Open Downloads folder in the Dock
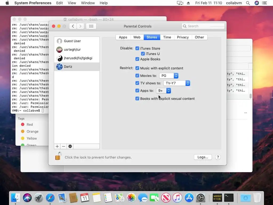273x205 pixels. click(x=246, y=198)
